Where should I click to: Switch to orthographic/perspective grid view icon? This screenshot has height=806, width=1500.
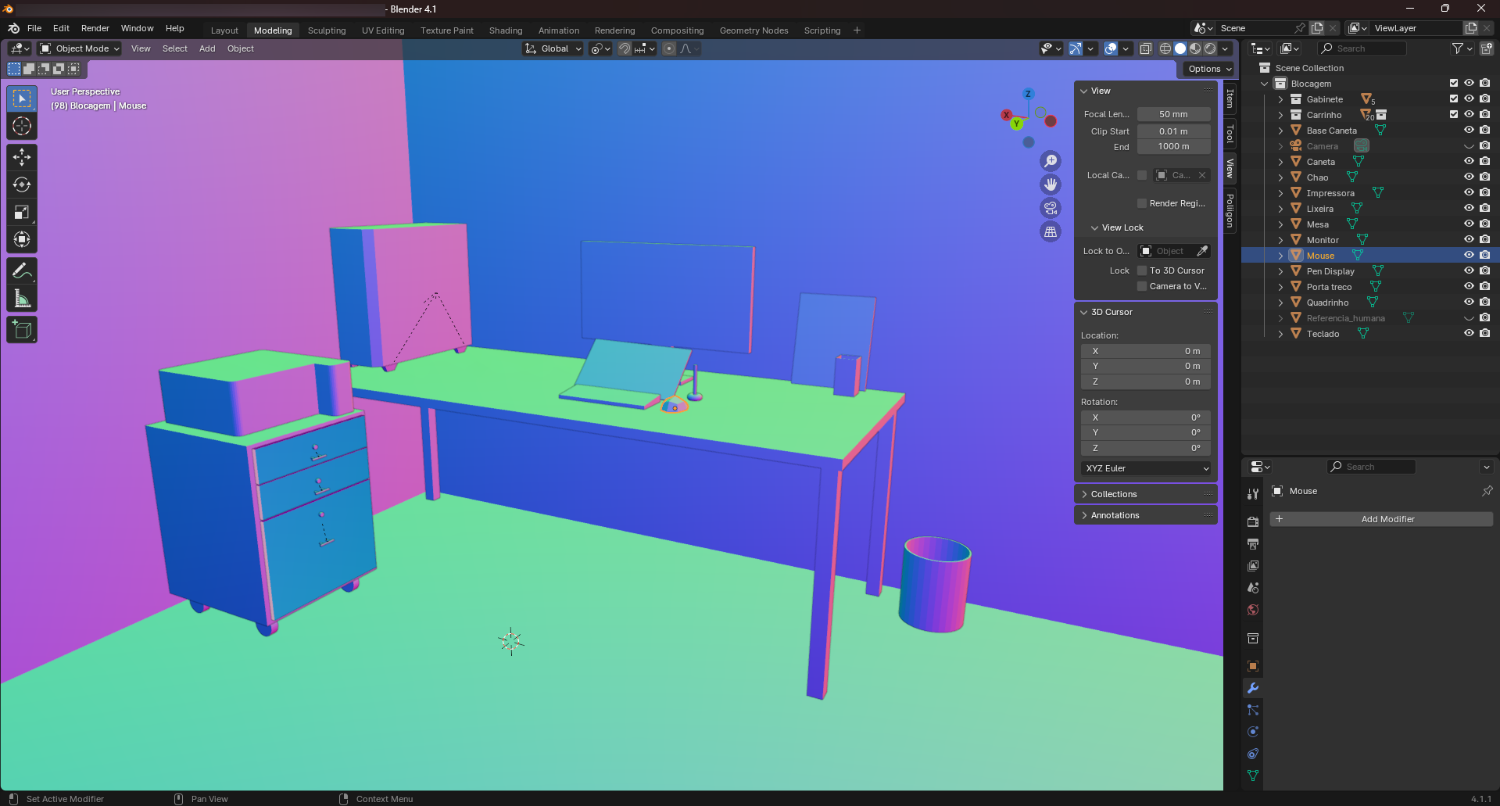[x=1051, y=231]
